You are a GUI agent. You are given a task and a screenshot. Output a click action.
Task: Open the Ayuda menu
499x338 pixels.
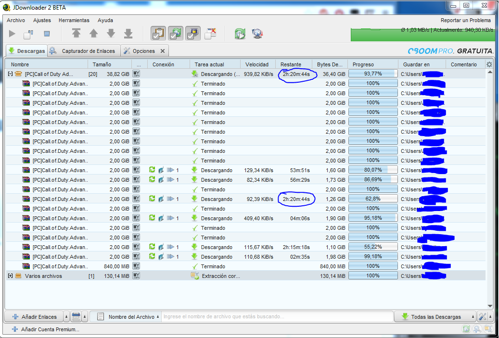(x=105, y=20)
